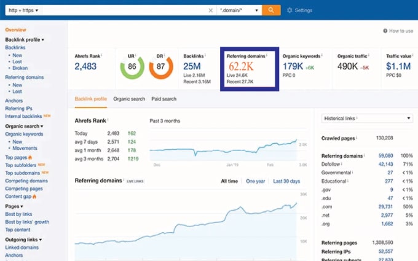Open Top subdomains sidebar link
The width and height of the screenshot is (418, 261).
(x=22, y=173)
